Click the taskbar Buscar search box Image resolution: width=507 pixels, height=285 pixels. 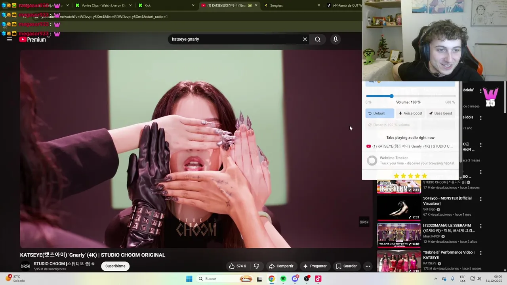click(x=225, y=279)
